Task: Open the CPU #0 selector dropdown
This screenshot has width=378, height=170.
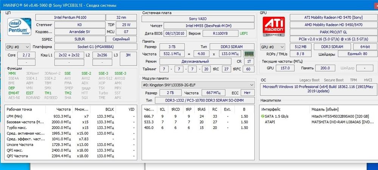Action: pyautogui.click(x=18, y=47)
